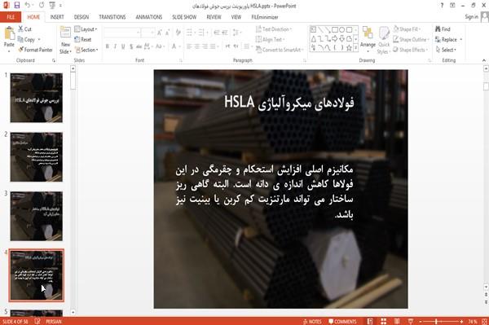Open the Convert to SmartArt menu
Viewport: 489px width, 325px height.
pyautogui.click(x=280, y=50)
